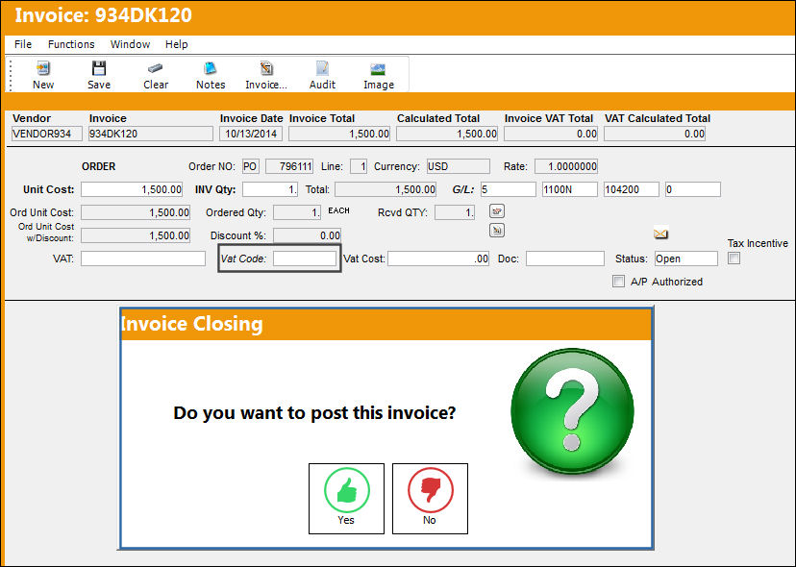Click the VAT input field

143,259
